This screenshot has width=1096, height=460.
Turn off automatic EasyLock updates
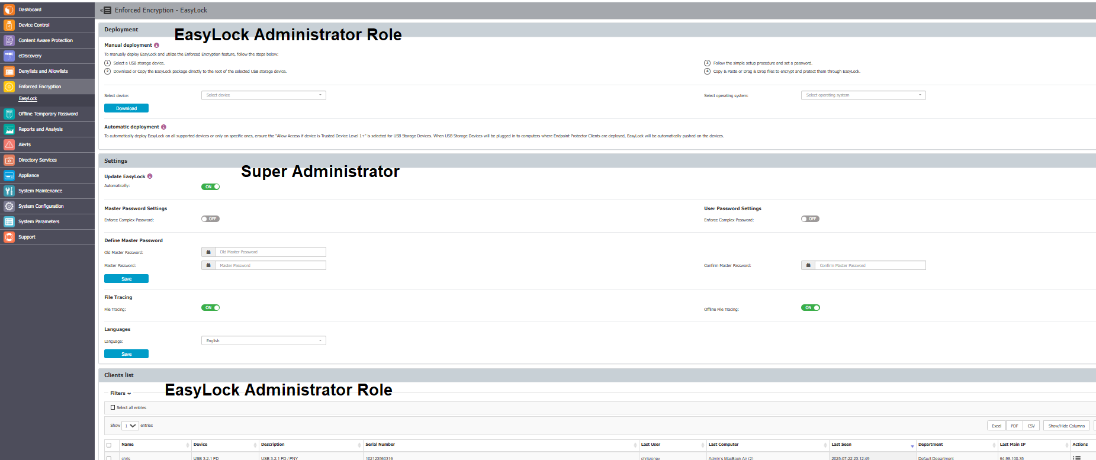210,186
